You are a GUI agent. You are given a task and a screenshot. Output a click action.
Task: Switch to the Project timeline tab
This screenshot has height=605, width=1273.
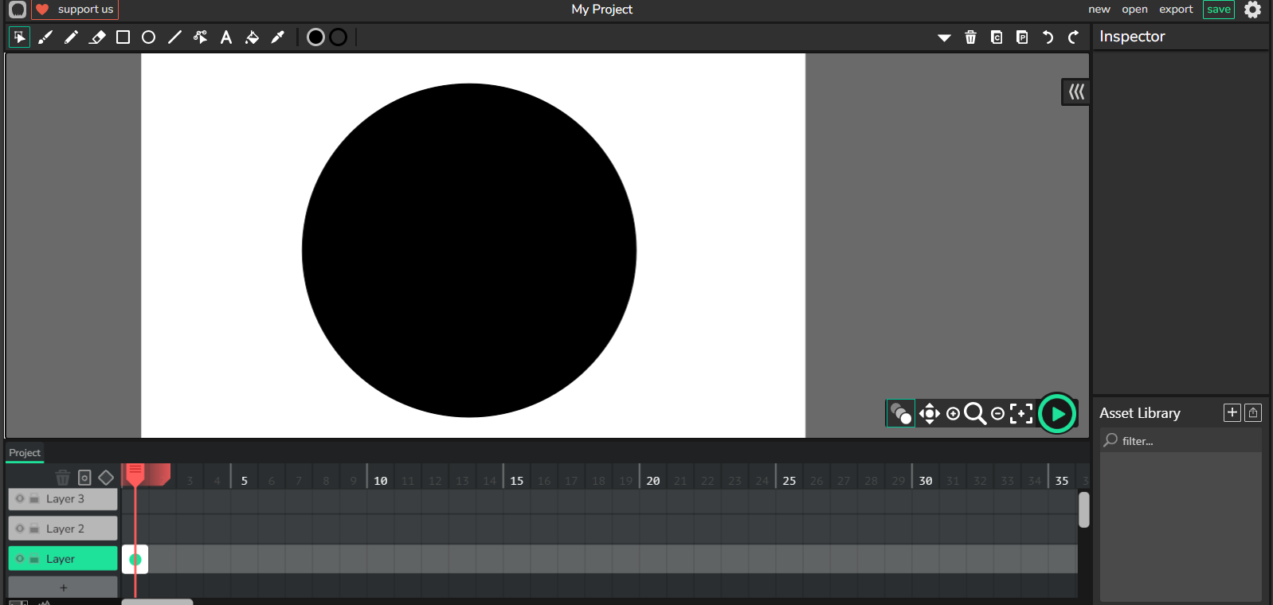[25, 453]
